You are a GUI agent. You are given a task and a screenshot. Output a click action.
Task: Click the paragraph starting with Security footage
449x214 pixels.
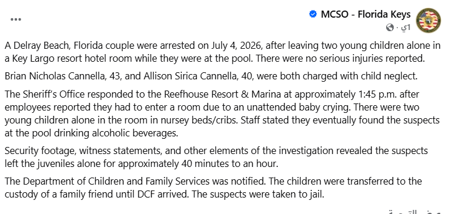(x=216, y=158)
